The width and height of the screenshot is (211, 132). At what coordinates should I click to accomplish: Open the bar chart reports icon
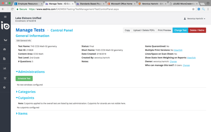pyautogui.click(x=5, y=68)
